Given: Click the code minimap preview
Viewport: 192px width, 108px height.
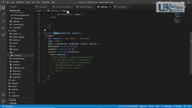Looking at the screenshot, I should click(182, 18).
